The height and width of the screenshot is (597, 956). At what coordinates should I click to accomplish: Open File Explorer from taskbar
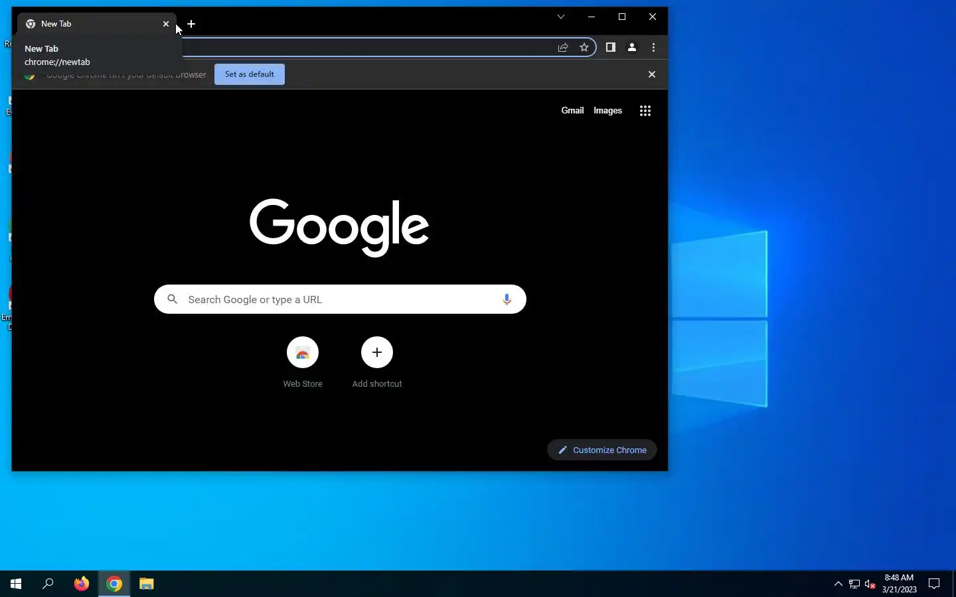(147, 584)
